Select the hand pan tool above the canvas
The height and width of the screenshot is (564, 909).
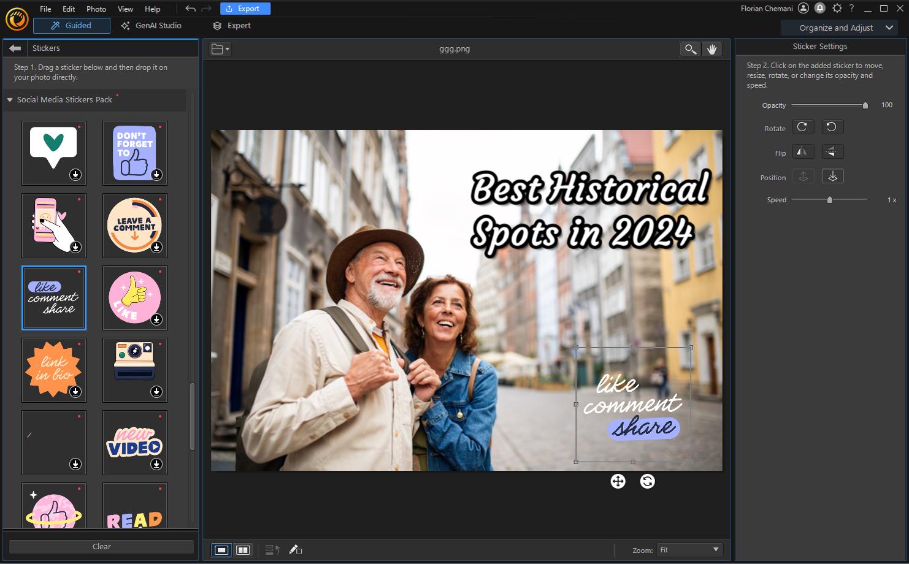click(711, 48)
